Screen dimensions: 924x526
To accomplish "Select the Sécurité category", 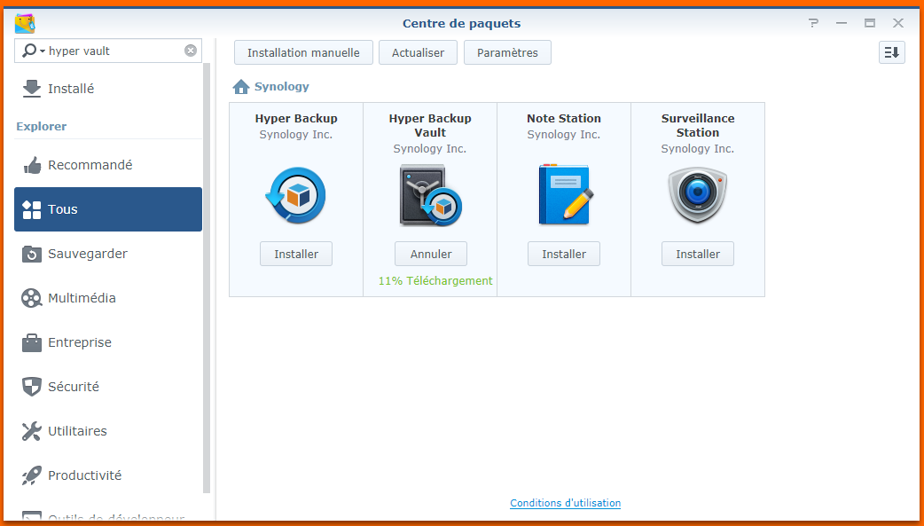I will coord(74,387).
